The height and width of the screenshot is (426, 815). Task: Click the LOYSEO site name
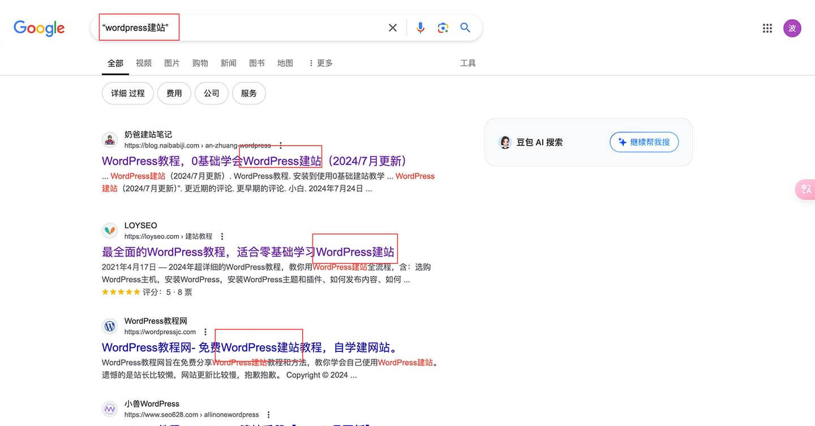[x=141, y=225]
